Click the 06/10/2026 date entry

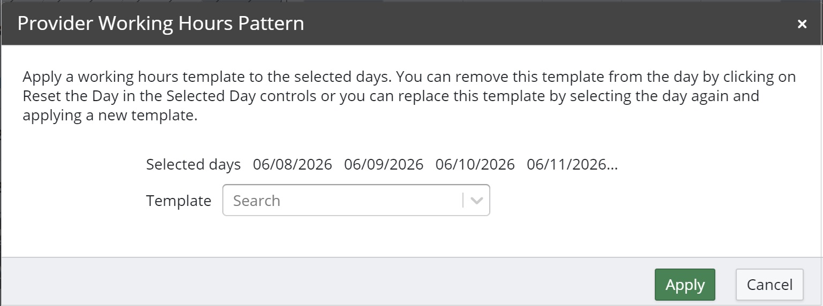coord(475,165)
